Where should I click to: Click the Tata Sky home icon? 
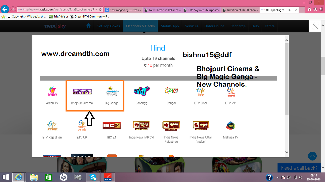(x=88, y=26)
